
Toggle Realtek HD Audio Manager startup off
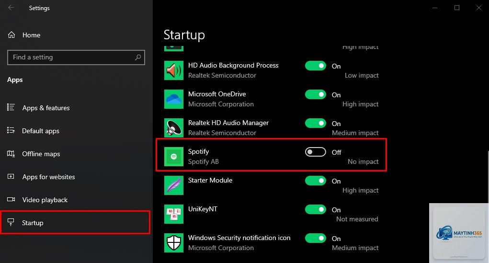pyautogui.click(x=316, y=123)
